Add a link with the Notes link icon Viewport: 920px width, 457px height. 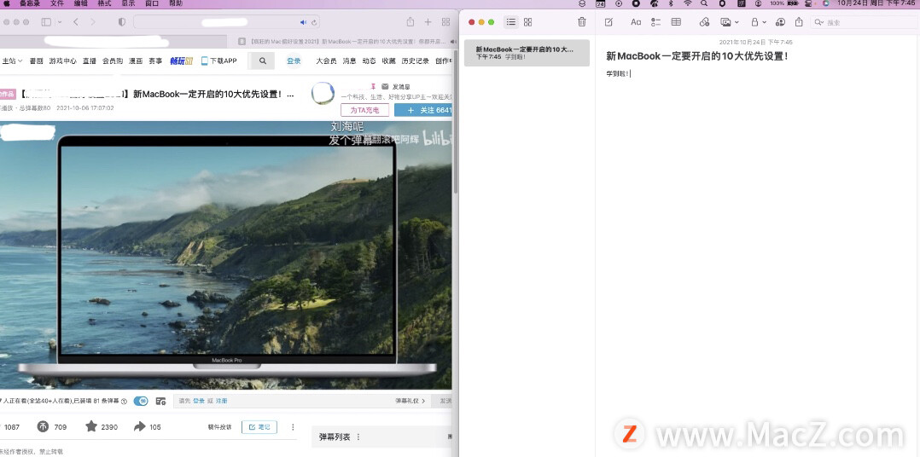tap(705, 22)
